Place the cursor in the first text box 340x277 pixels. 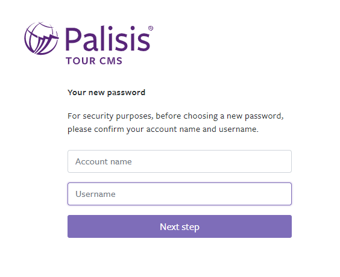coord(180,161)
